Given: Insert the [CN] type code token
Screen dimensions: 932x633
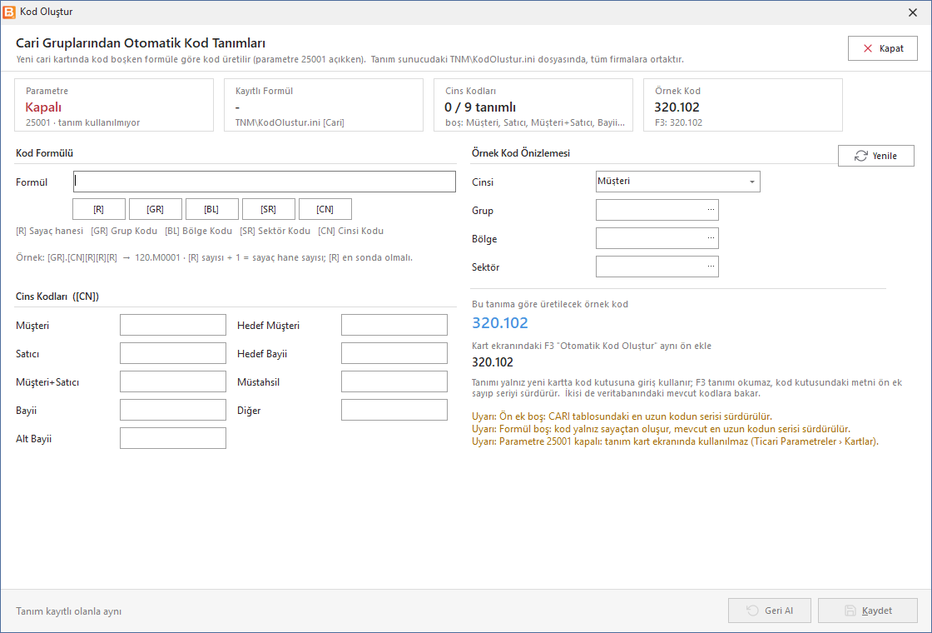Looking at the screenshot, I should (x=325, y=209).
